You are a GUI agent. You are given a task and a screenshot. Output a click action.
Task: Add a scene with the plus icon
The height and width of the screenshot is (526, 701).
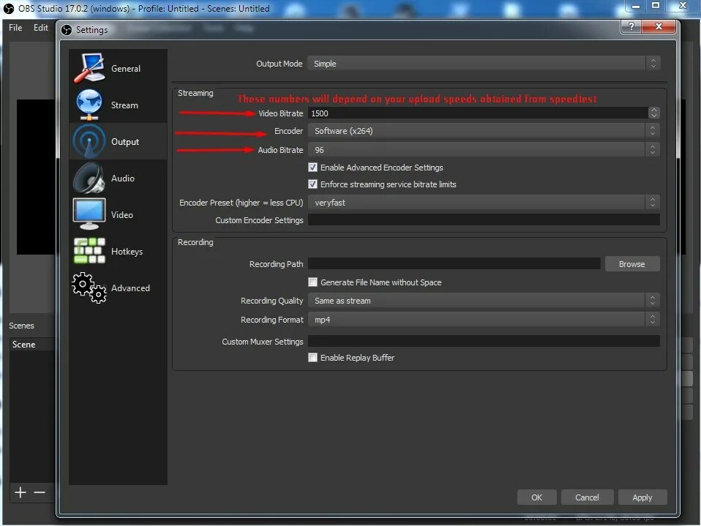20,492
